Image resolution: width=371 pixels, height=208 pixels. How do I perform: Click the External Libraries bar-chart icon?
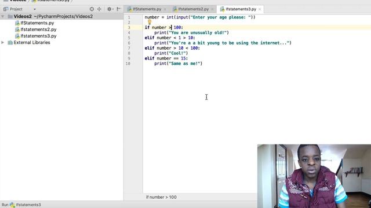[x=10, y=42]
